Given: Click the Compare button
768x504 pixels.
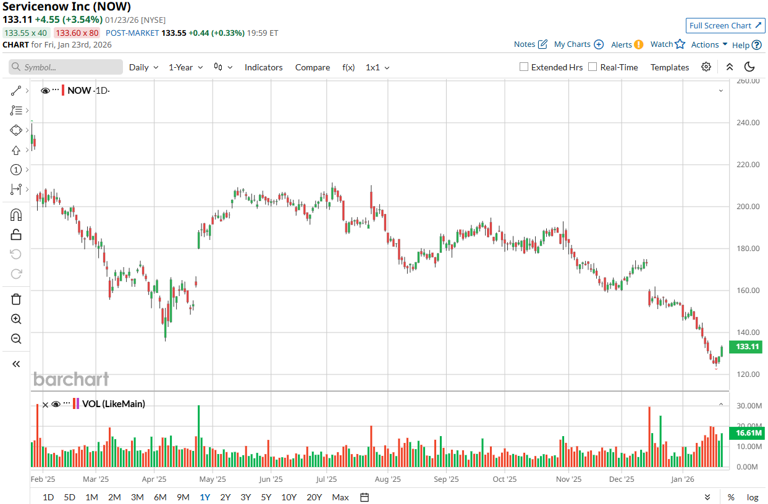Looking at the screenshot, I should [313, 67].
